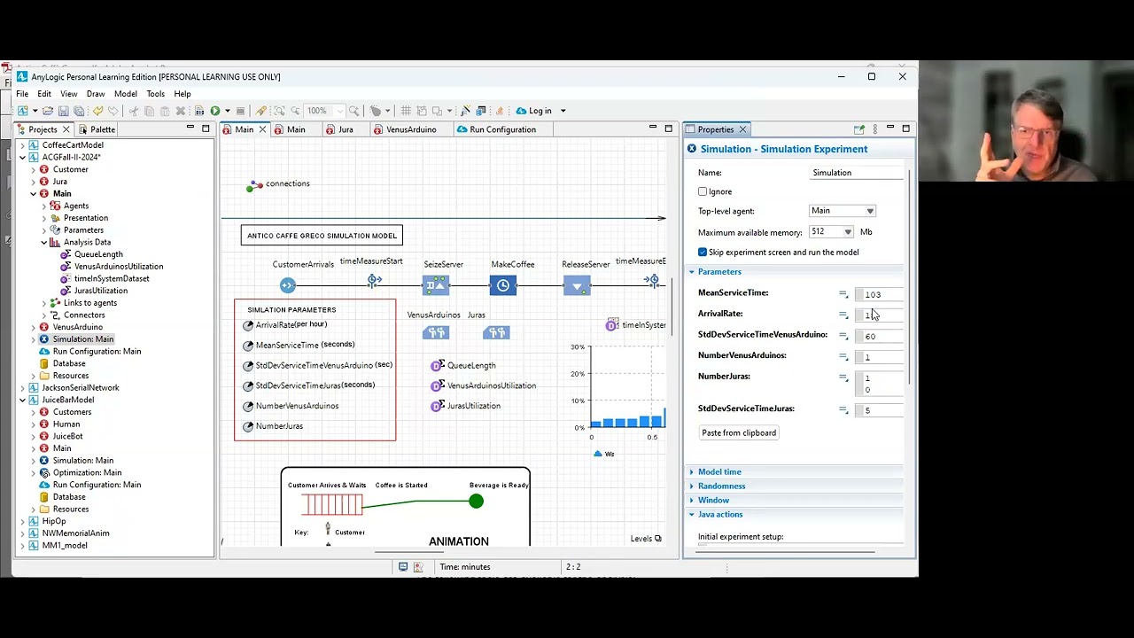Click the Redo arrow icon

tap(113, 111)
